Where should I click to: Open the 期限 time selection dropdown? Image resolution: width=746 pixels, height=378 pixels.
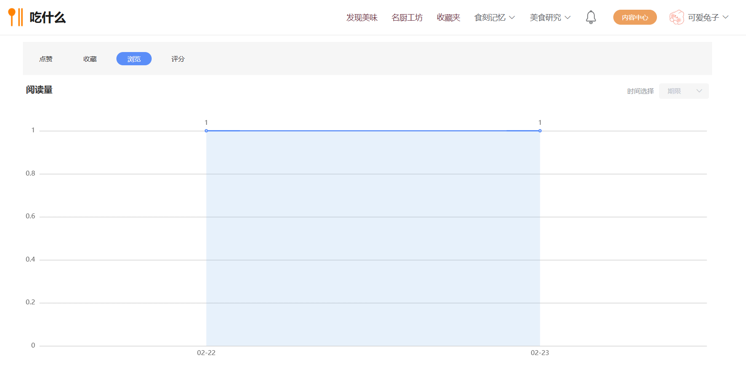click(684, 91)
